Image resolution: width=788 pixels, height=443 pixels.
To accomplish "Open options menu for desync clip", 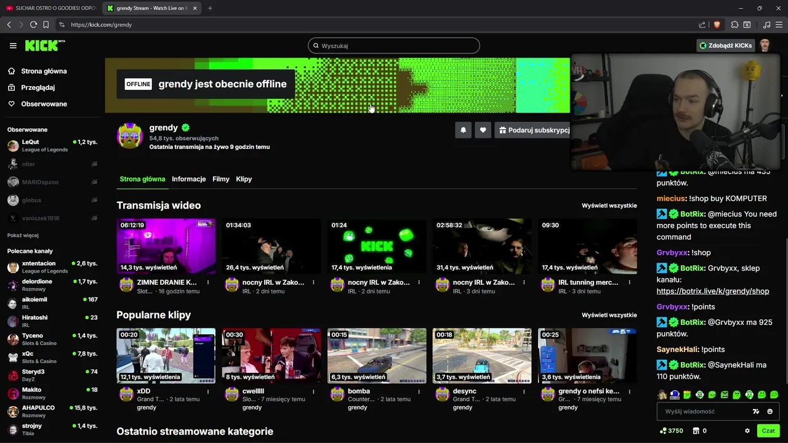I will 524,391.
